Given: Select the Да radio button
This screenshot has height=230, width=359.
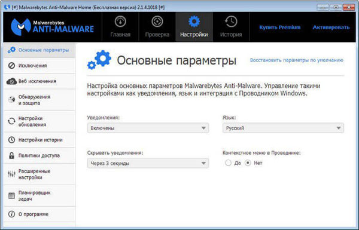Looking at the screenshot, I should pos(228,162).
